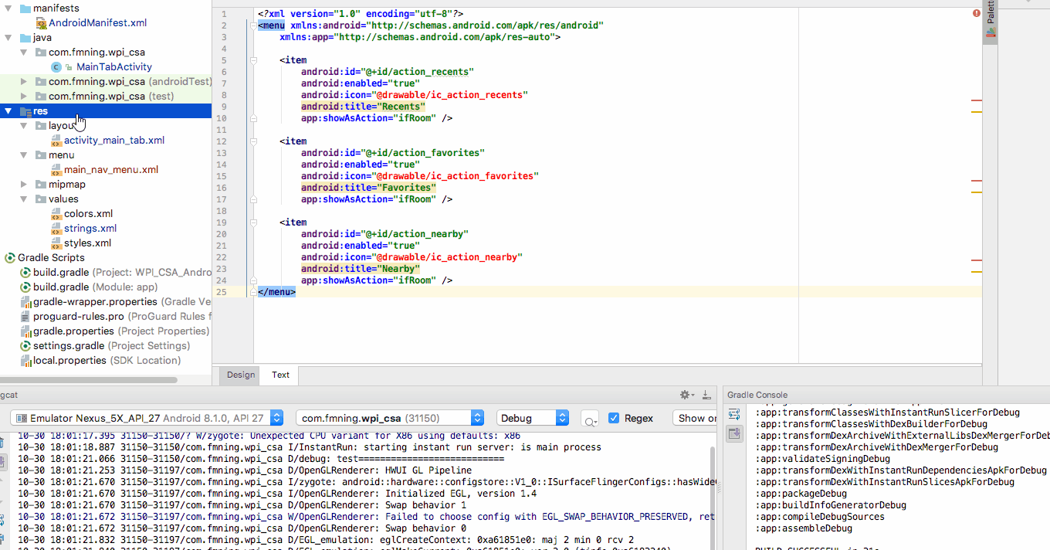Fold the first item block on line 5
This screenshot has height=550, width=1050.
(252, 60)
